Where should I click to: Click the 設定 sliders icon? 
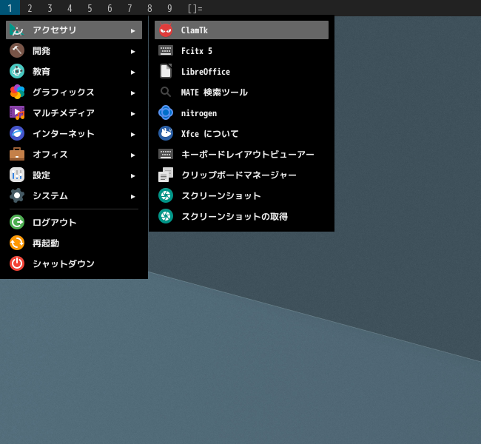[x=17, y=175]
